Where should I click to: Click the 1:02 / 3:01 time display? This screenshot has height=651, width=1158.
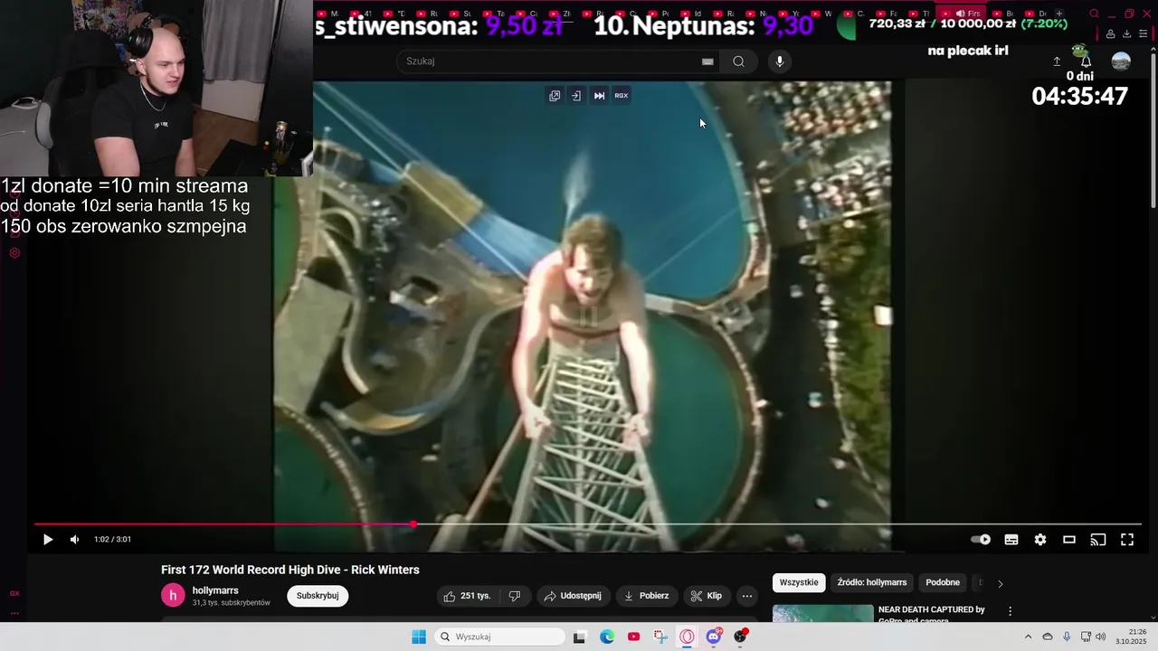tap(112, 540)
